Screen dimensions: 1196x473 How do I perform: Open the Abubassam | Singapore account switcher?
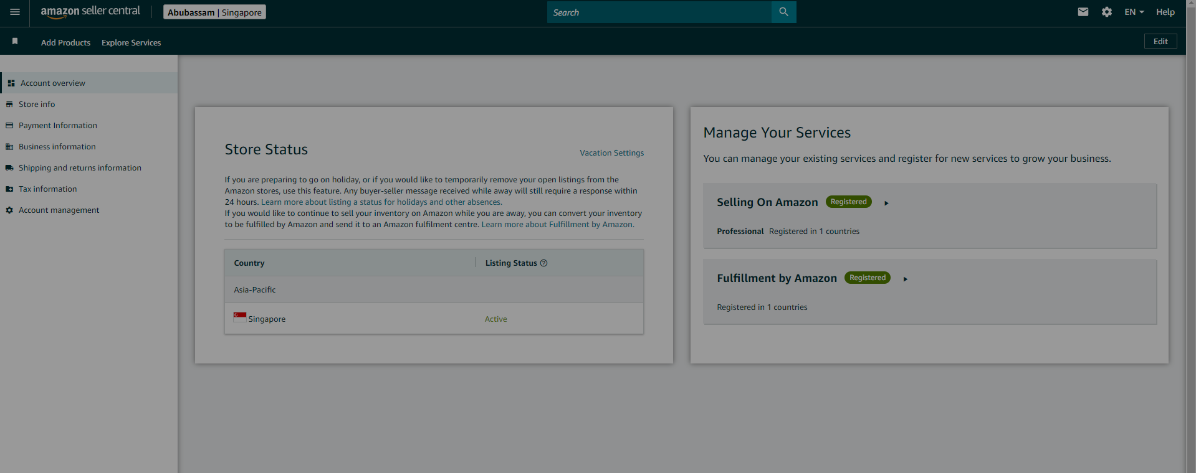214,12
